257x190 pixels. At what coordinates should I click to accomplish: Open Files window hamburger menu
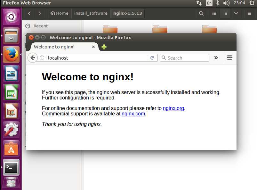click(x=249, y=13)
